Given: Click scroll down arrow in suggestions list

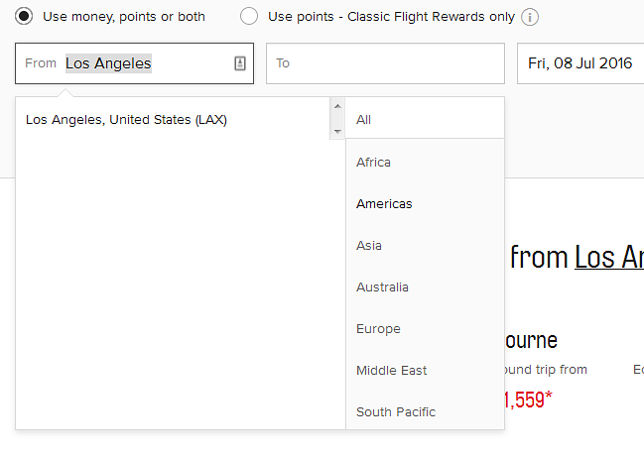Looking at the screenshot, I should [x=337, y=131].
